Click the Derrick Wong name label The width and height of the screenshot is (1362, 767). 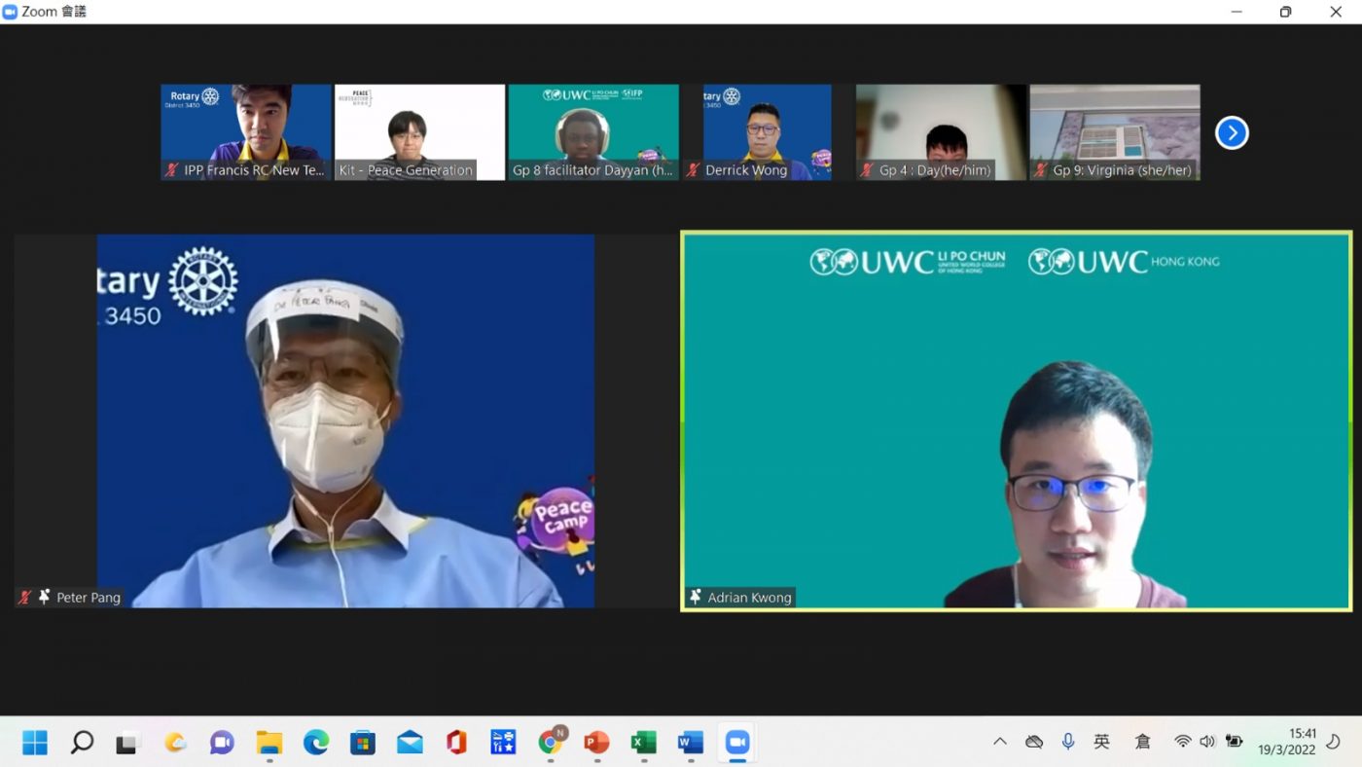pos(746,169)
